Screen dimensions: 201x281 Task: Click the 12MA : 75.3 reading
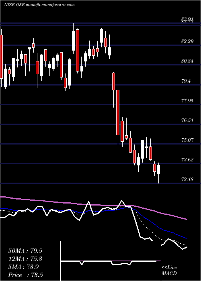(25, 259)
